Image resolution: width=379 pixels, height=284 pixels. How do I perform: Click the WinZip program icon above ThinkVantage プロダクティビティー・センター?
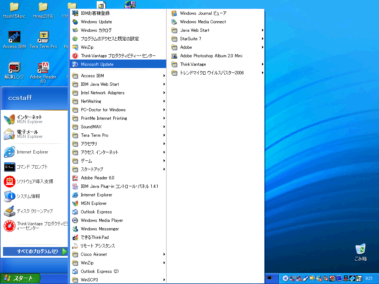pos(75,47)
